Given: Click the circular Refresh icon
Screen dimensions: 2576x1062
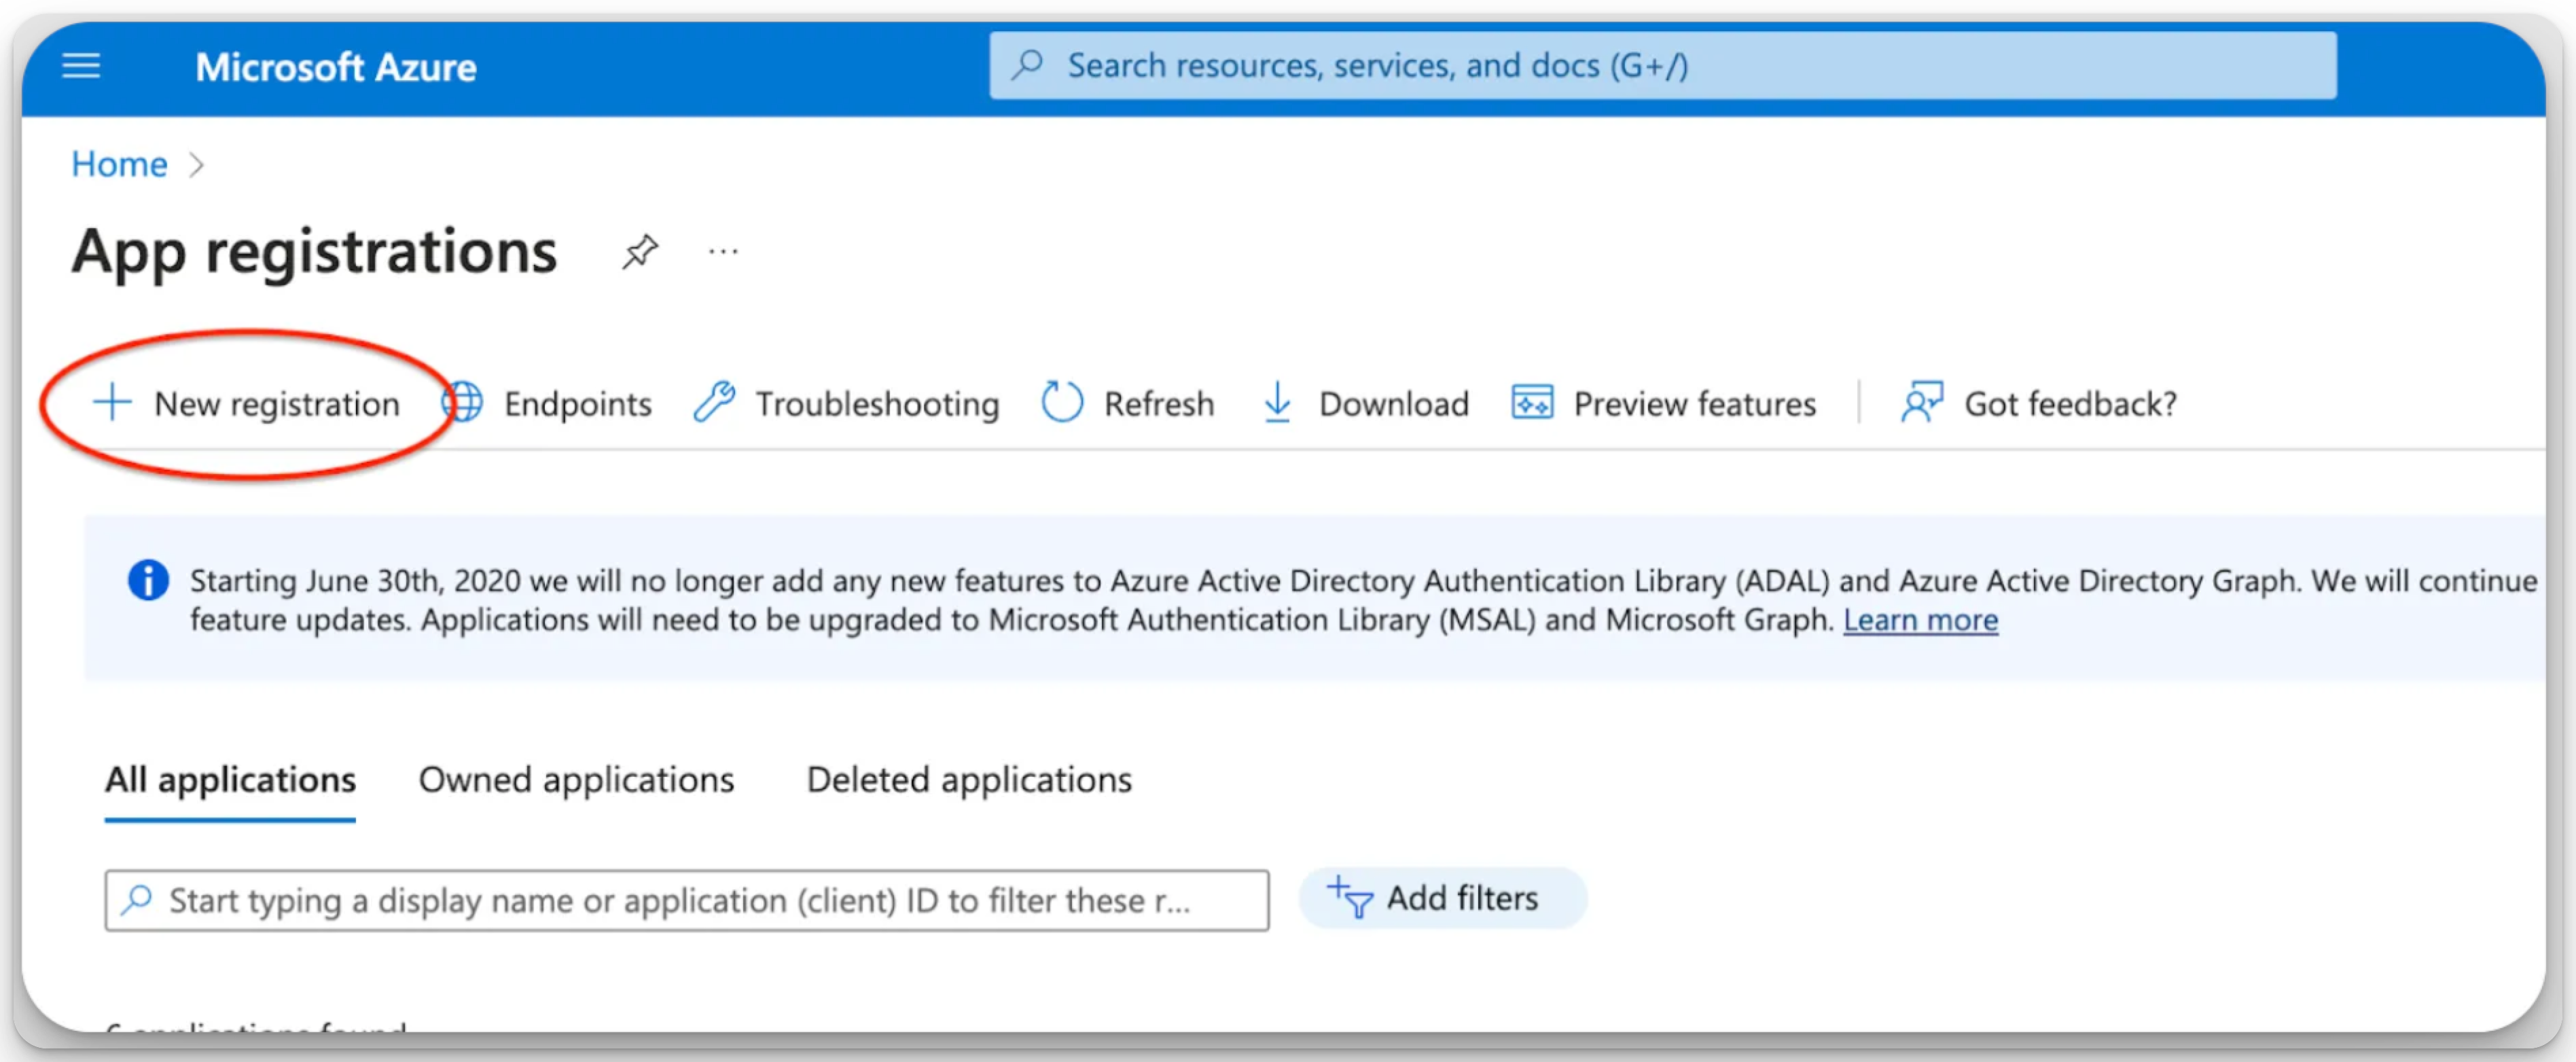Looking at the screenshot, I should click(x=1062, y=403).
